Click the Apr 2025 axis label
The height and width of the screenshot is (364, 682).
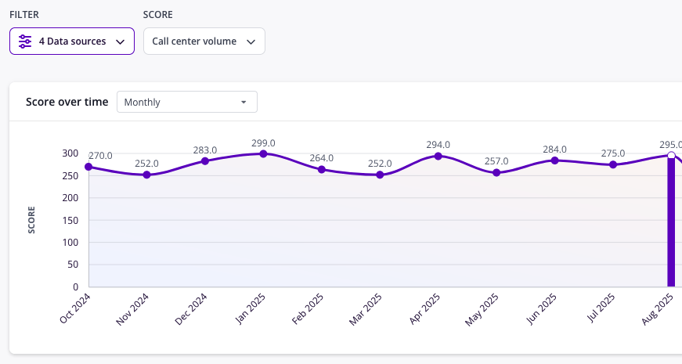[425, 308]
